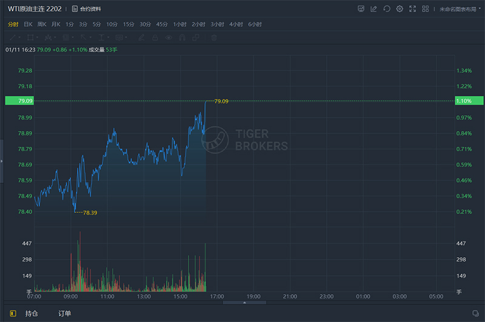Toggle fullscreen chart mode icon
485x322 pixels.
pos(413,9)
